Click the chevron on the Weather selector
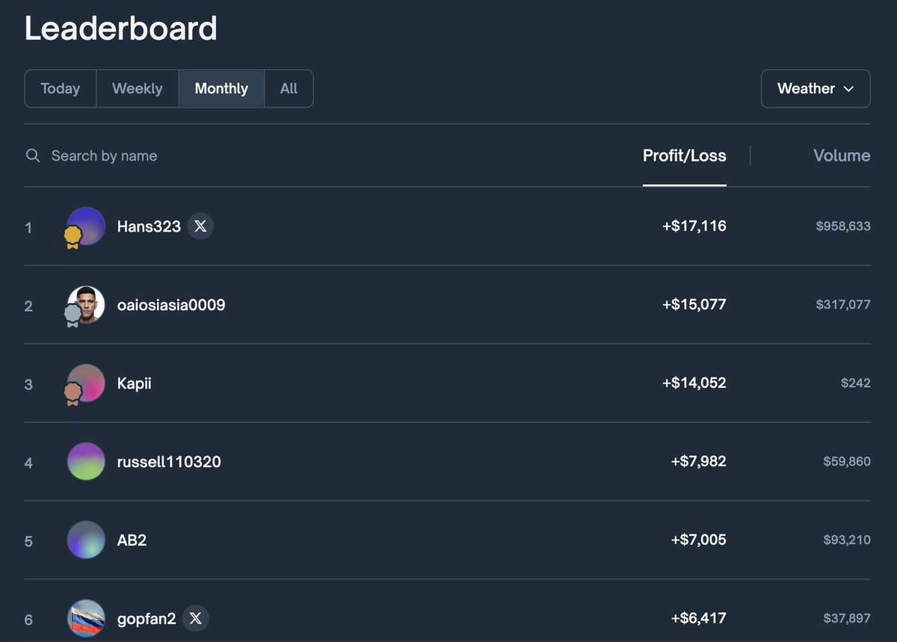This screenshot has height=642, width=897. tap(849, 88)
